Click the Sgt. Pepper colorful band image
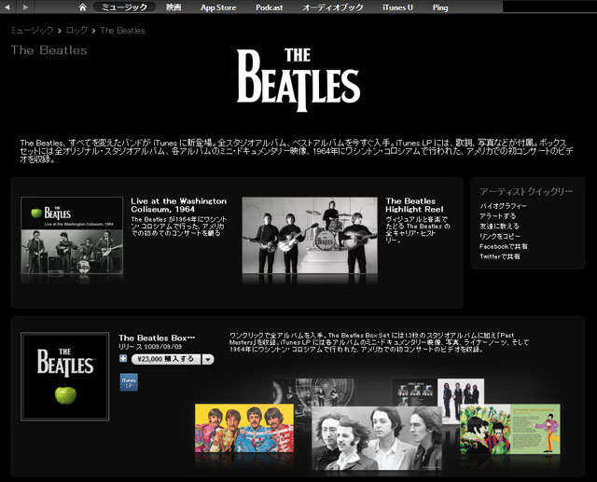 tap(244, 428)
